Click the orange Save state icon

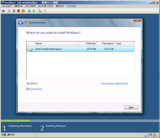23,11
